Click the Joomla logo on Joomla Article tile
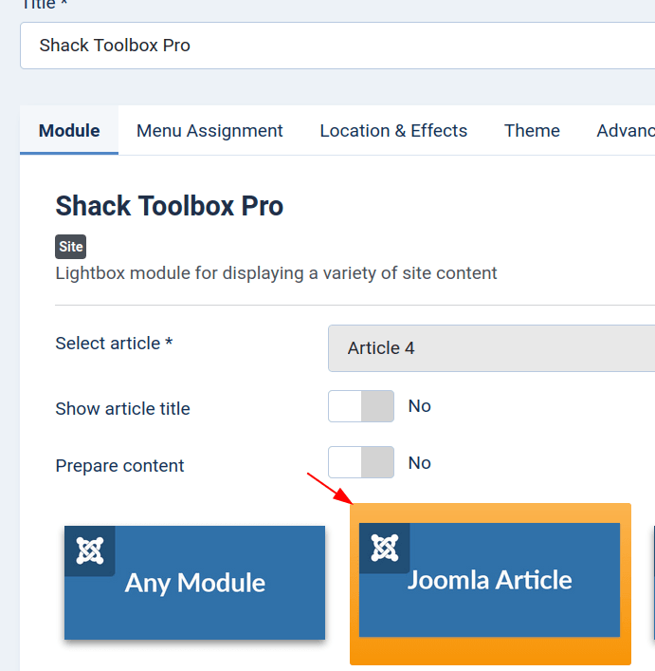 point(385,548)
